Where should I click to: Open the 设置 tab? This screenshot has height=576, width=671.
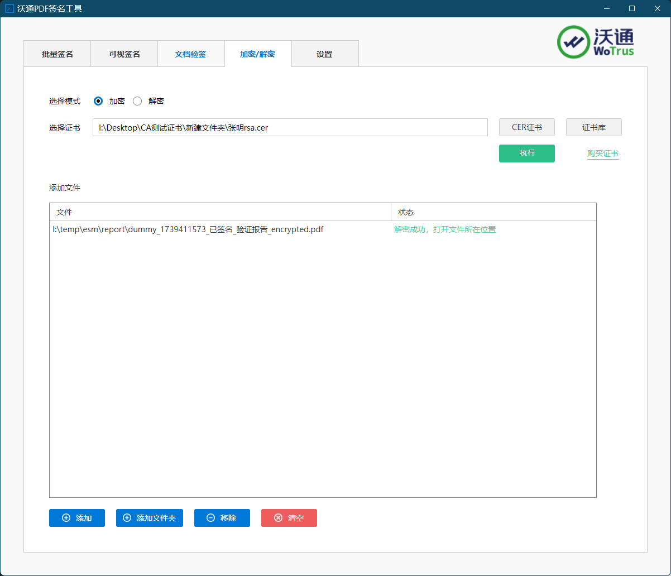click(x=324, y=54)
